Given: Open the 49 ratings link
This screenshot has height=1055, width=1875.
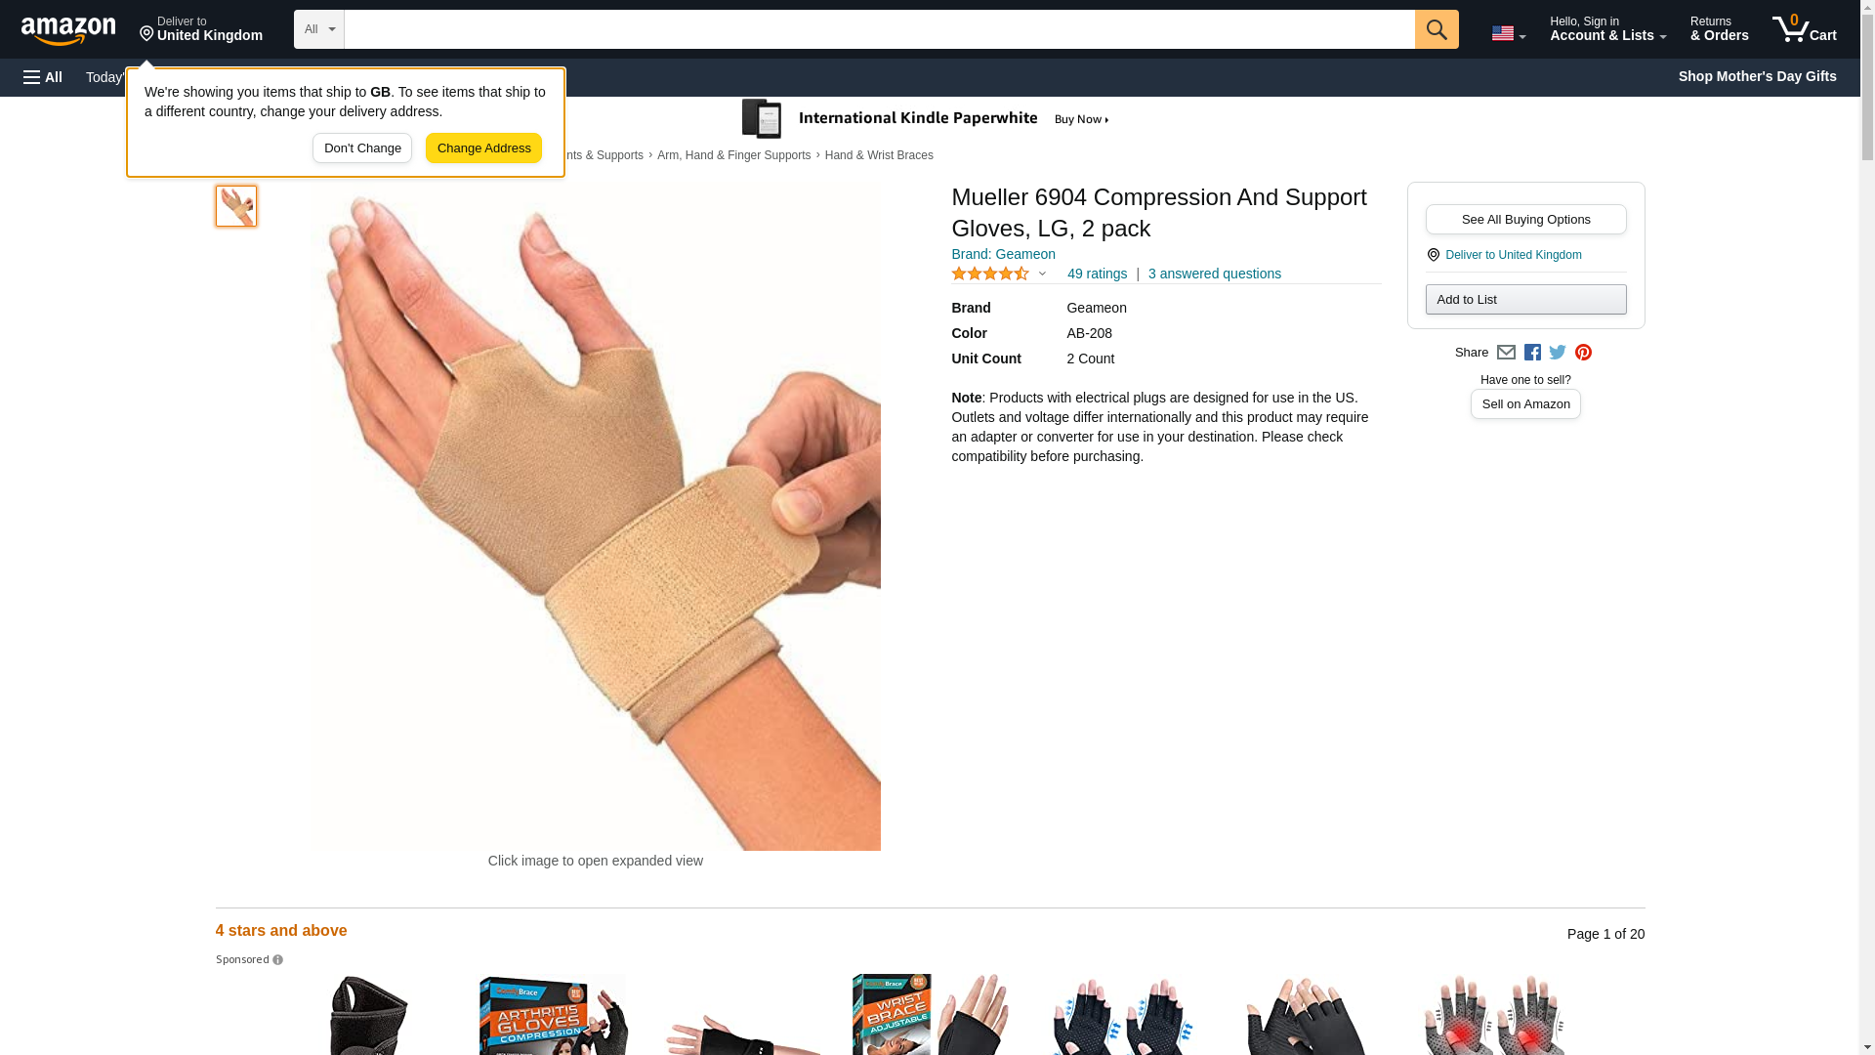Looking at the screenshot, I should [1097, 274].
